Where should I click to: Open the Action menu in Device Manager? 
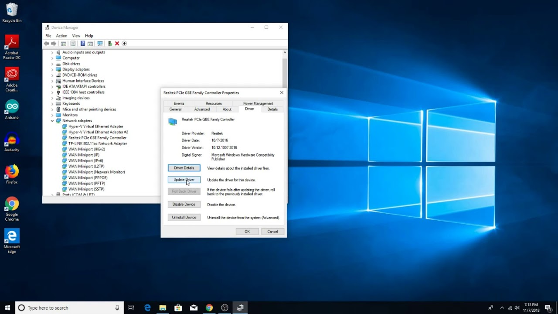coord(61,36)
